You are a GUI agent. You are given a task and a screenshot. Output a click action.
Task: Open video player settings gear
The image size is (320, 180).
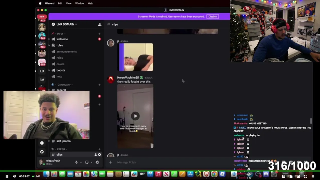313,176
